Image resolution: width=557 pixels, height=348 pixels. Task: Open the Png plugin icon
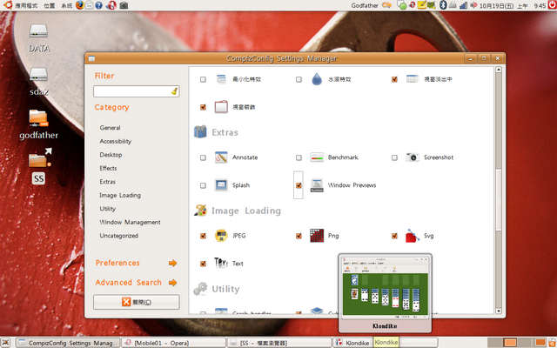point(317,236)
